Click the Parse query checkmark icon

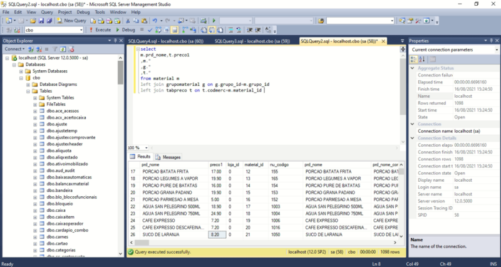click(150, 30)
